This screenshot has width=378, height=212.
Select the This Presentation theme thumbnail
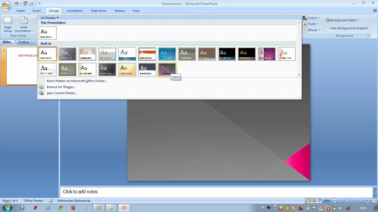pos(48,33)
